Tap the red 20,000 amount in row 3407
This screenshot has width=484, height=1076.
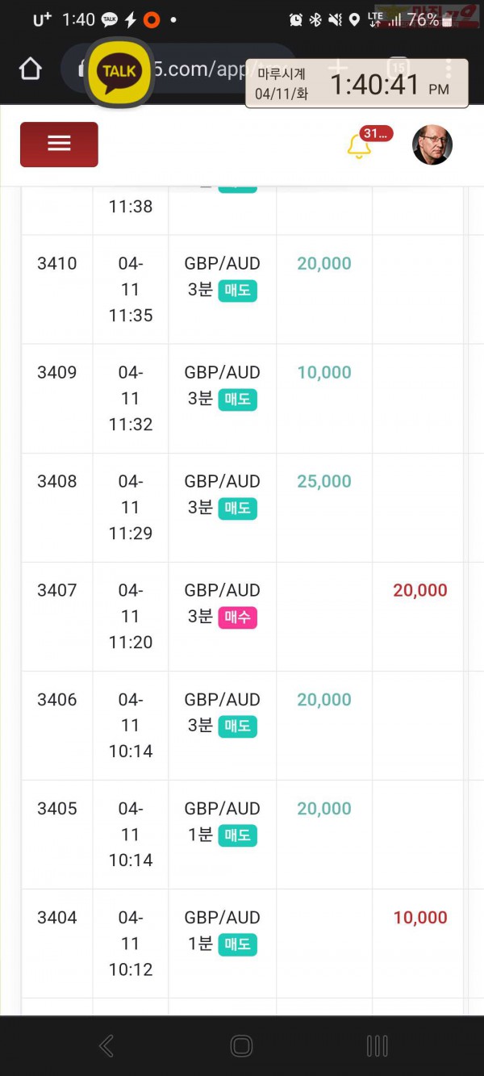(x=420, y=590)
